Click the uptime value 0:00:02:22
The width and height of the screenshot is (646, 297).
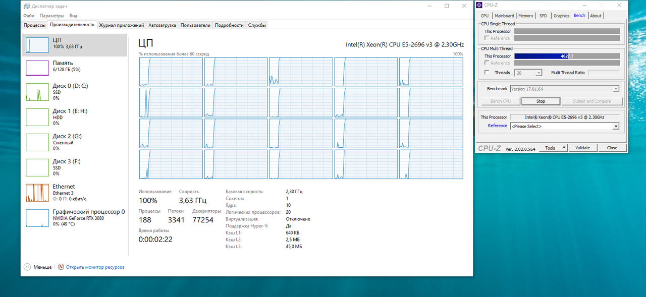(x=155, y=240)
